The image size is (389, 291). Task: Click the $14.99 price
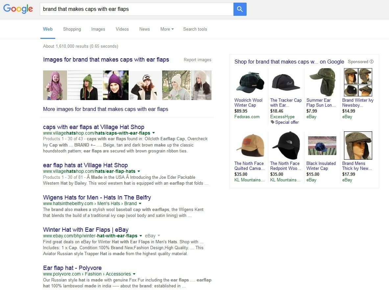(x=349, y=111)
